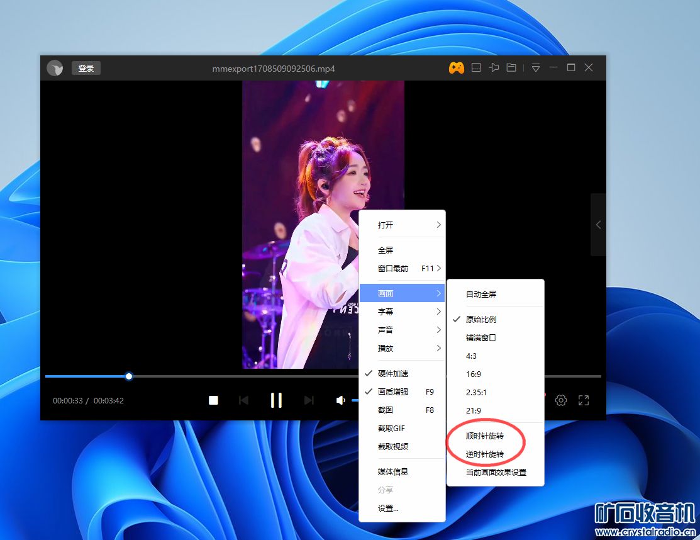The width and height of the screenshot is (700, 540).
Task: Choose 顺时针旋转 to rotate clockwise
Action: pyautogui.click(x=485, y=436)
